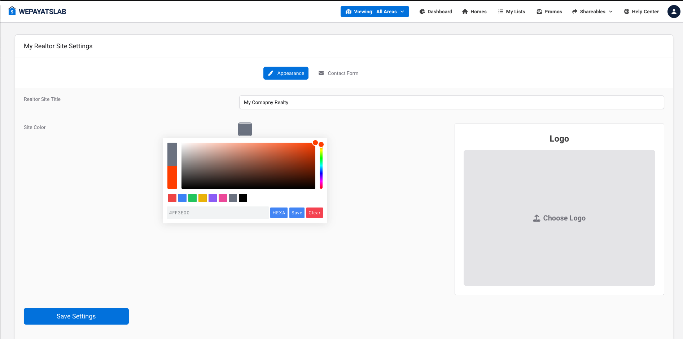Click the Site Color label
Image resolution: width=683 pixels, height=339 pixels.
tap(35, 127)
